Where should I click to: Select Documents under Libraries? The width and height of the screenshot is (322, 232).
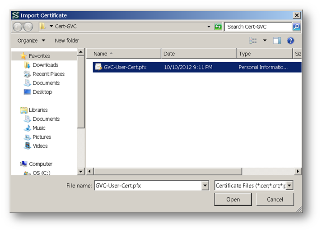pos(46,119)
